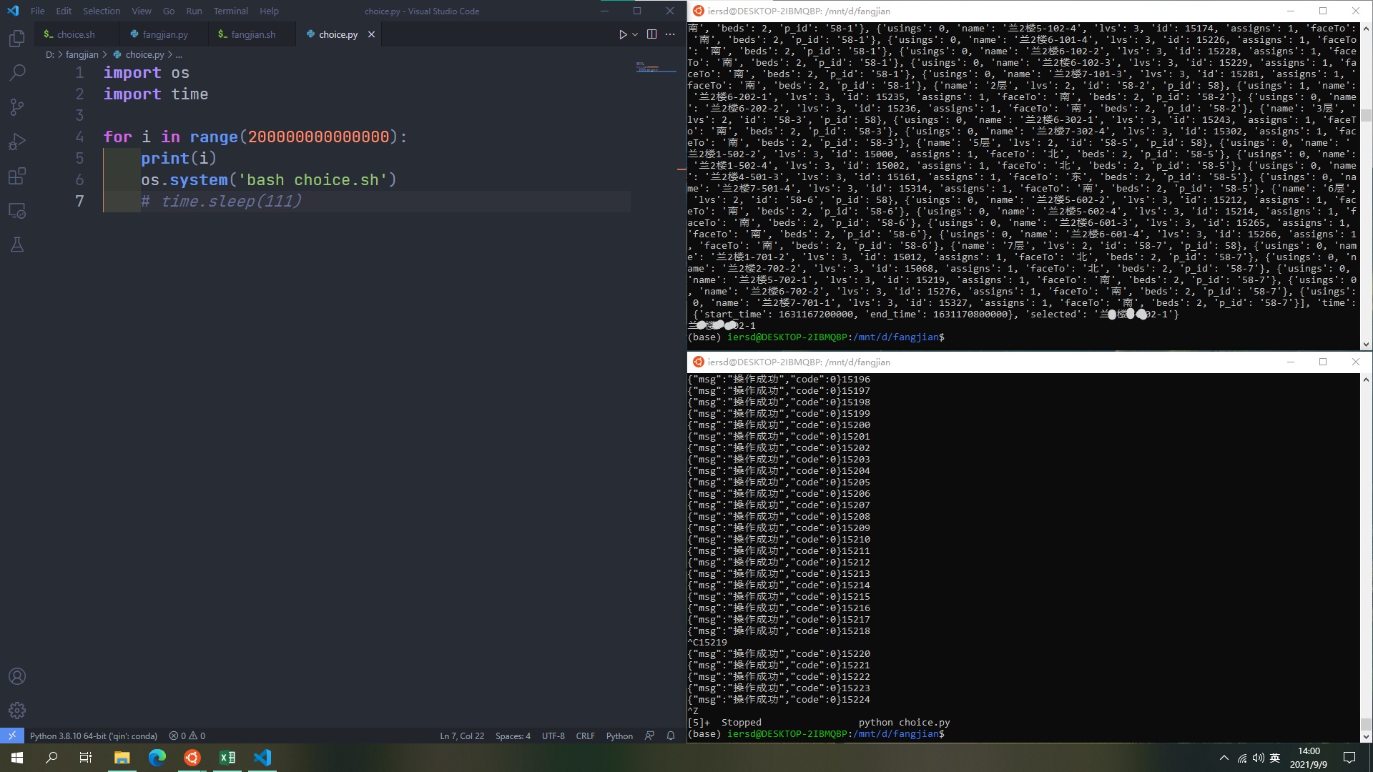Viewport: 1373px width, 772px height.
Task: Open the Search view in activity bar
Action: point(17,73)
